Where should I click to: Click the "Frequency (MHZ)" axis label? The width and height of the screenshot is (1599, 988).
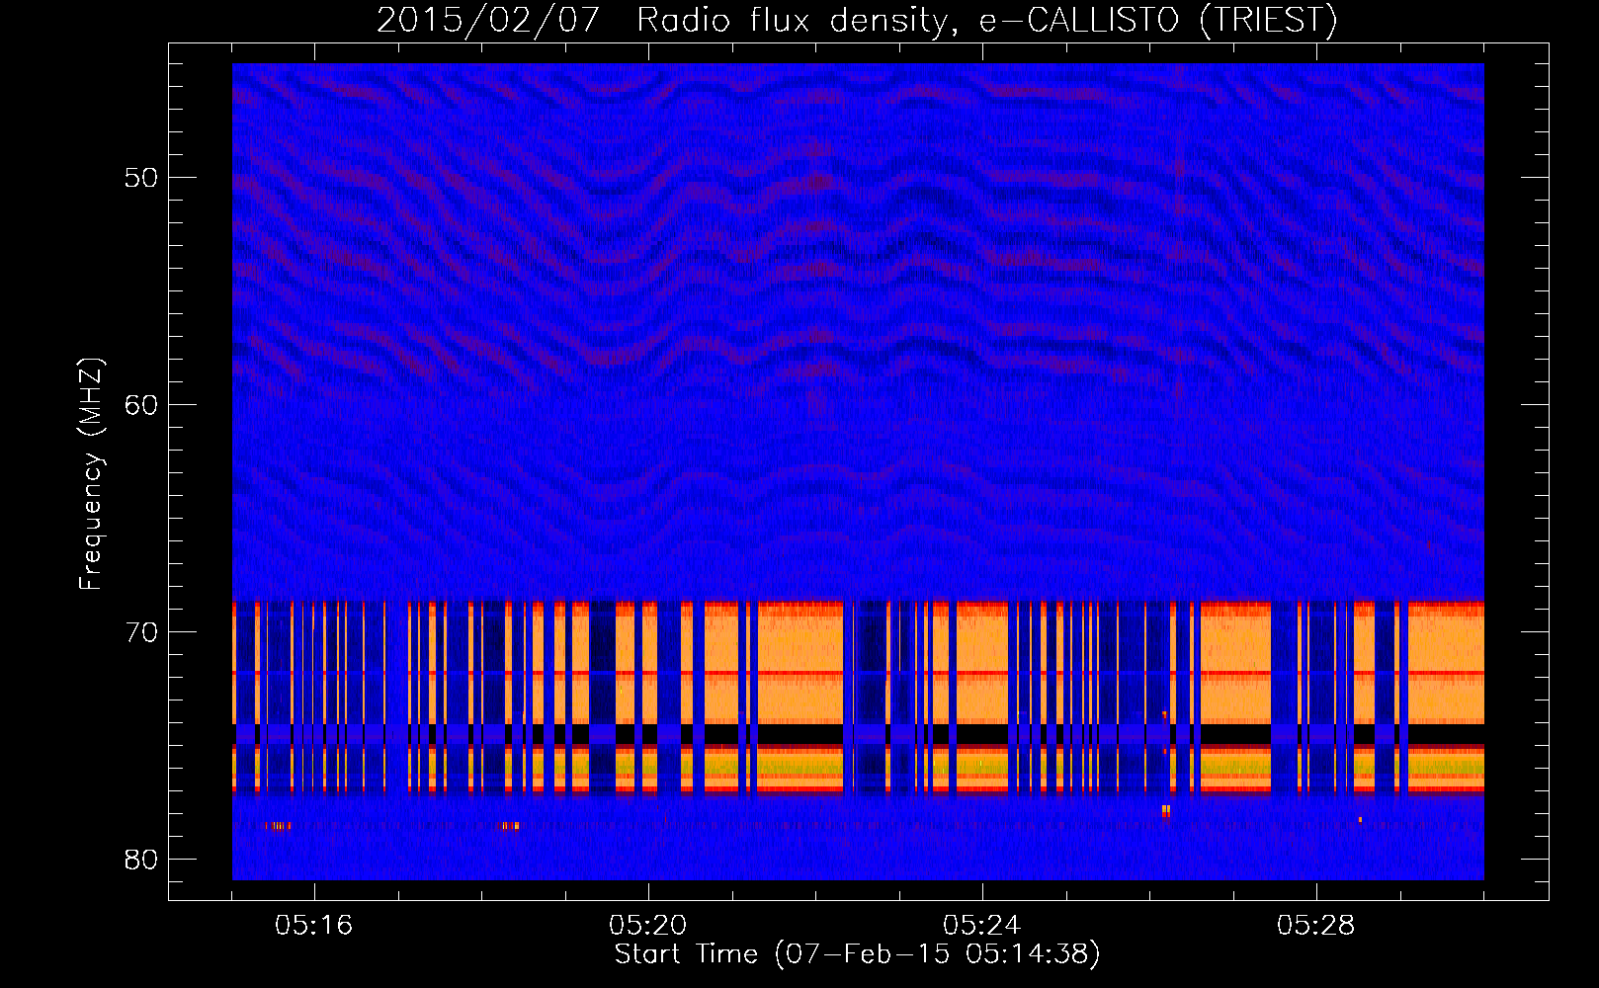[91, 474]
